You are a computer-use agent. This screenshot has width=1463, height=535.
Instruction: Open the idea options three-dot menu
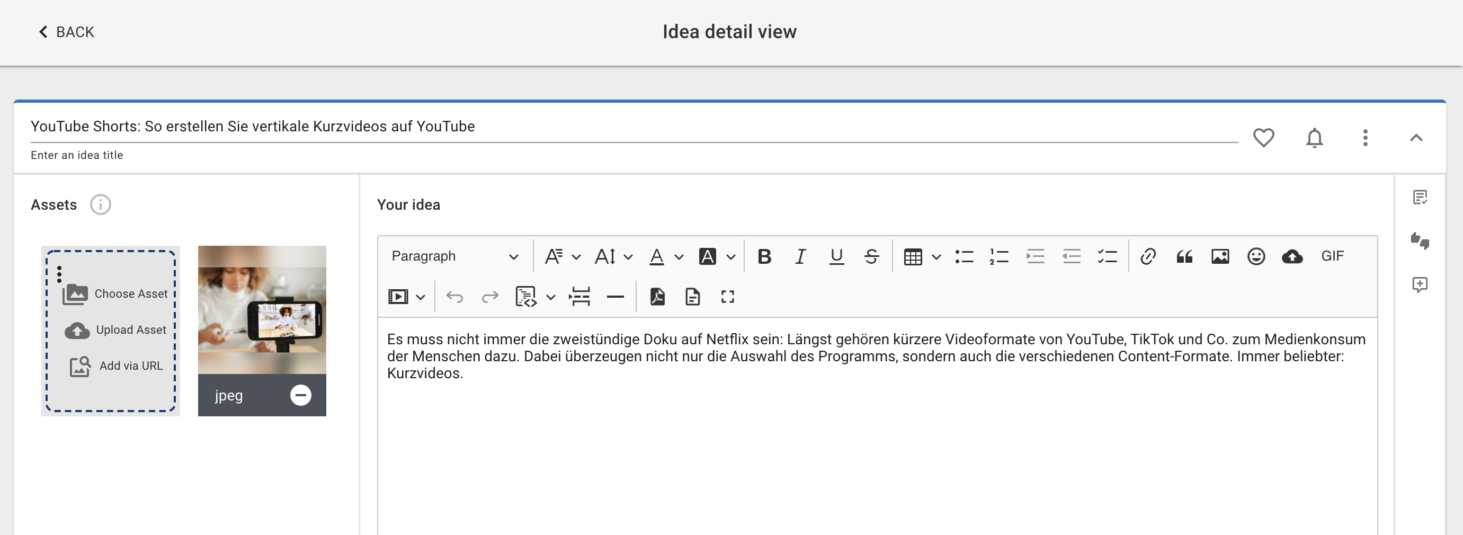1365,137
